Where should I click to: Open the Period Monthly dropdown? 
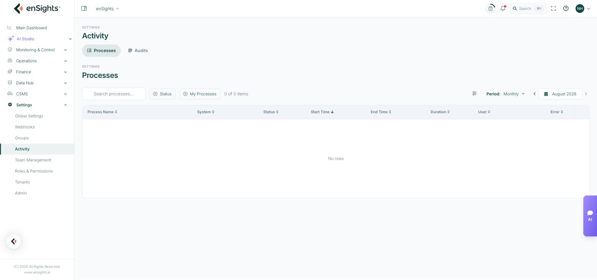(514, 94)
